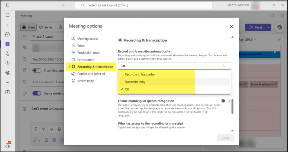The height and width of the screenshot is (152, 288).
Task: Open Chat from the Teams sidebar
Action: tap(7, 34)
